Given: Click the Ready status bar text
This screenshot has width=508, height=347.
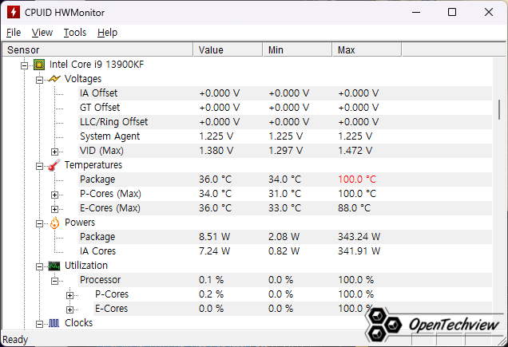Looking at the screenshot, I should point(15,340).
